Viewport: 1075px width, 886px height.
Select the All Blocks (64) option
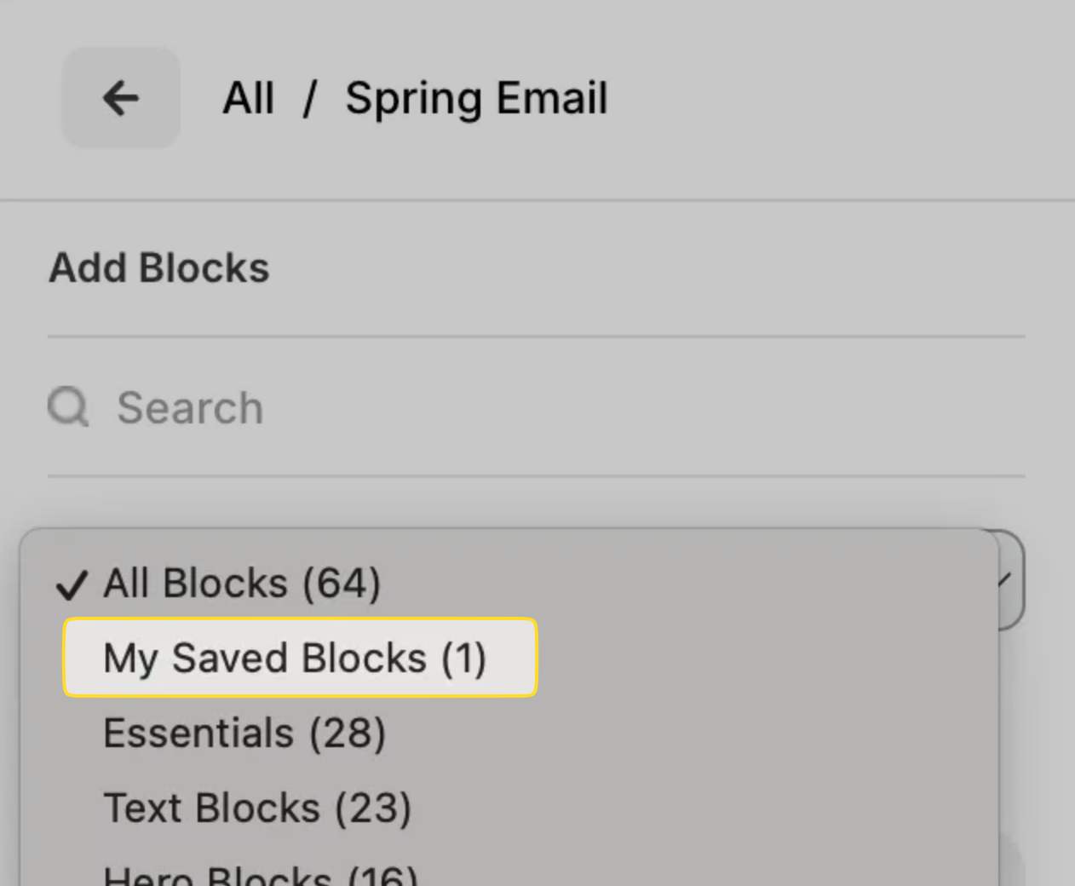tap(241, 584)
